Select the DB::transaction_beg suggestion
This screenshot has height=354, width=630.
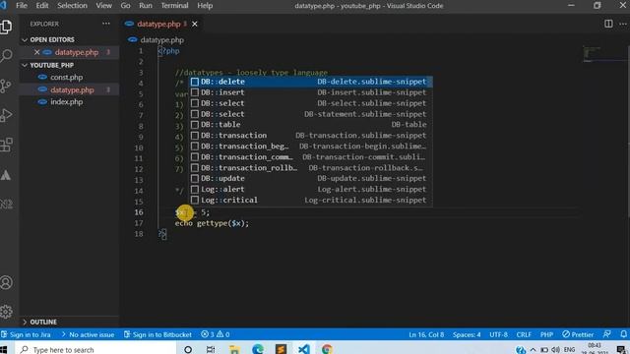coord(311,147)
